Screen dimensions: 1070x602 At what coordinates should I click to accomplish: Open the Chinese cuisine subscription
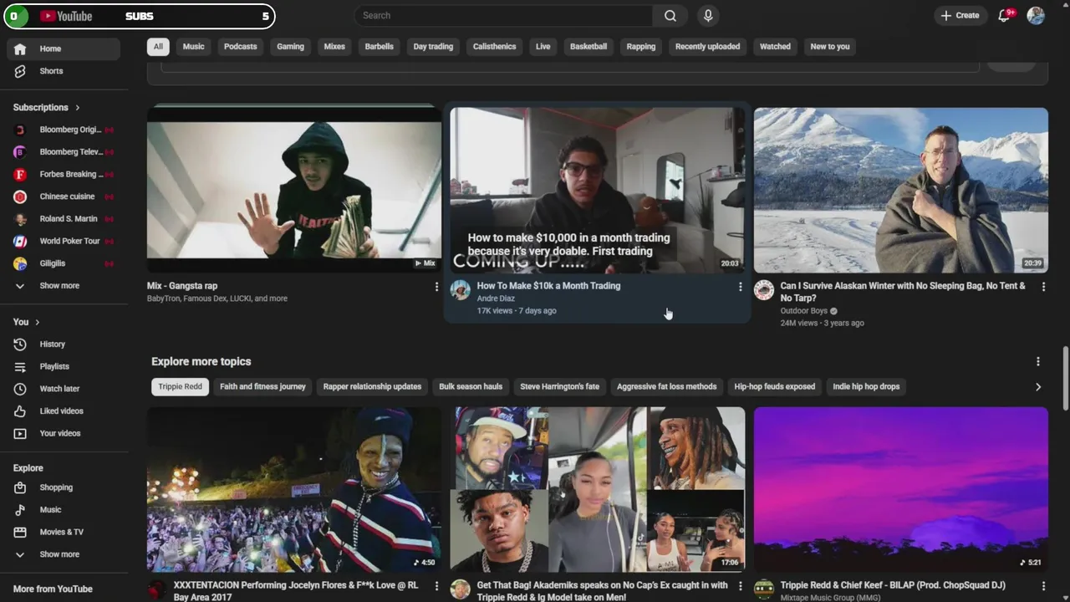[x=64, y=196]
